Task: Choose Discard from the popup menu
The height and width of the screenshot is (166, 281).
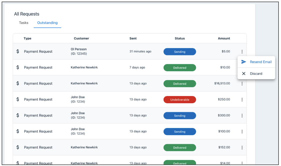Action: (x=256, y=74)
